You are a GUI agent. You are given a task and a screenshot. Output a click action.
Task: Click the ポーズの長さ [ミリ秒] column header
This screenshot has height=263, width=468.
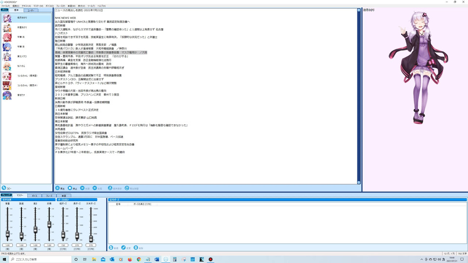(x=142, y=204)
